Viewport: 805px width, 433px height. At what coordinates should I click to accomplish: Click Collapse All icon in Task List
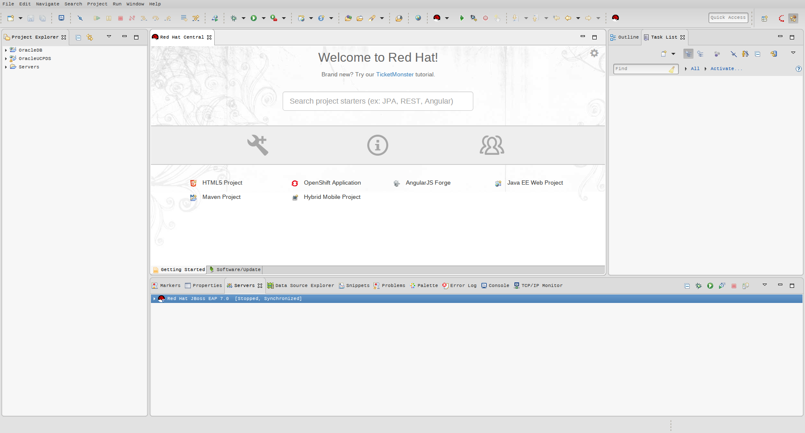pyautogui.click(x=758, y=54)
